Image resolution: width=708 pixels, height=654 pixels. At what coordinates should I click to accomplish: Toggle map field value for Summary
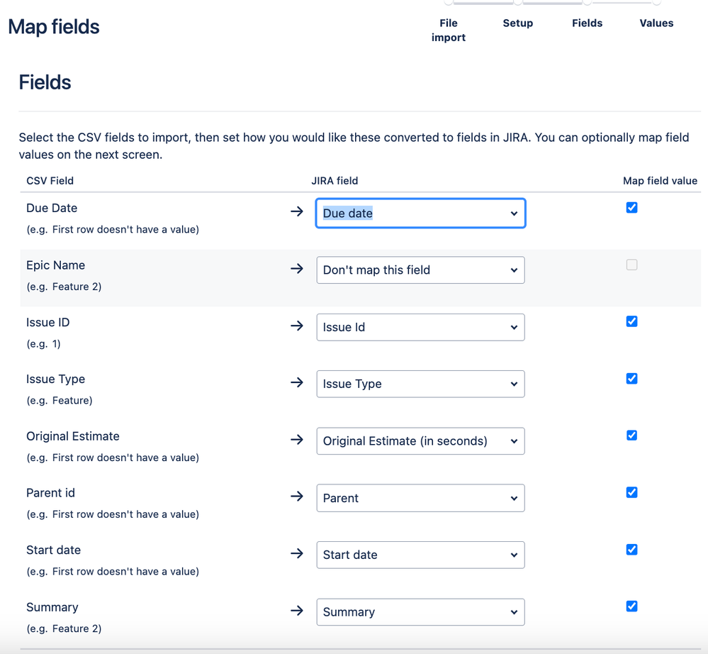tap(631, 606)
